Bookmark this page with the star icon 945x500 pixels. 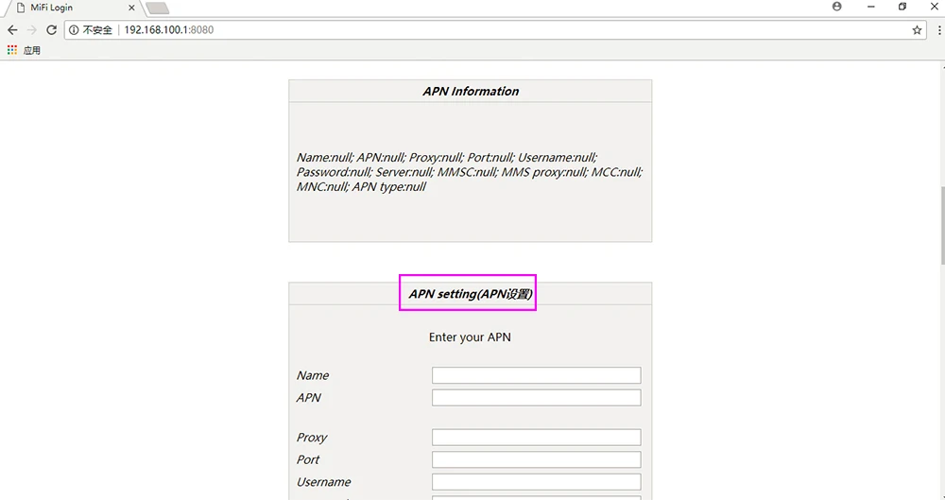917,30
